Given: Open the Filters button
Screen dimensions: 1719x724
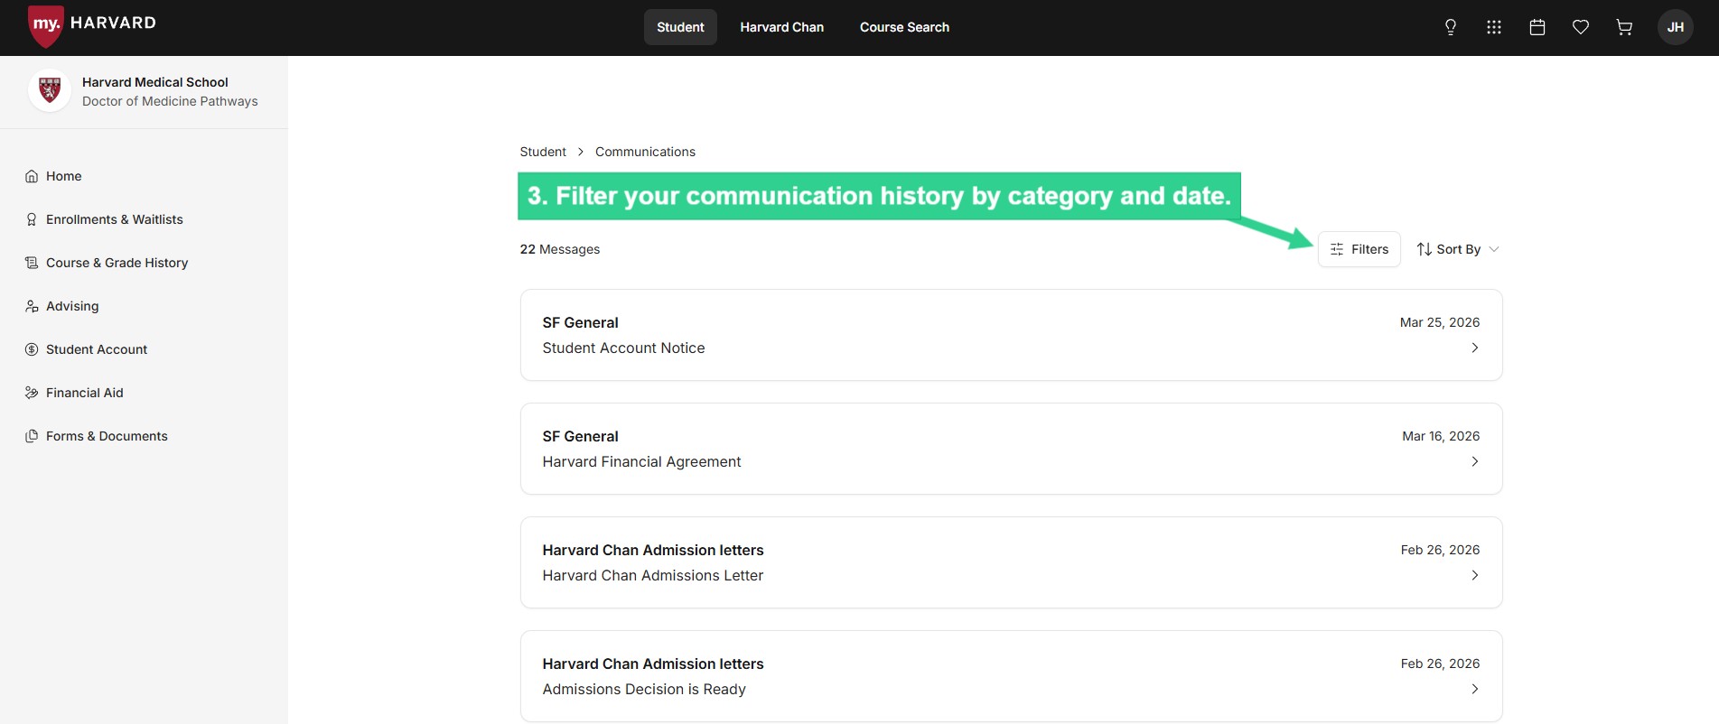Looking at the screenshot, I should [x=1359, y=249].
